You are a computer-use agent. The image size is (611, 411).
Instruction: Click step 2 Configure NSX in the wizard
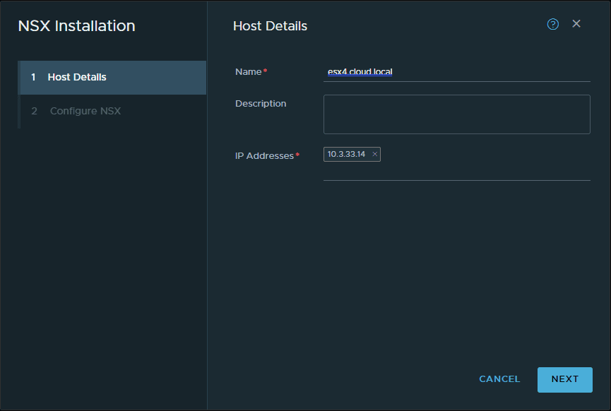pyautogui.click(x=85, y=111)
